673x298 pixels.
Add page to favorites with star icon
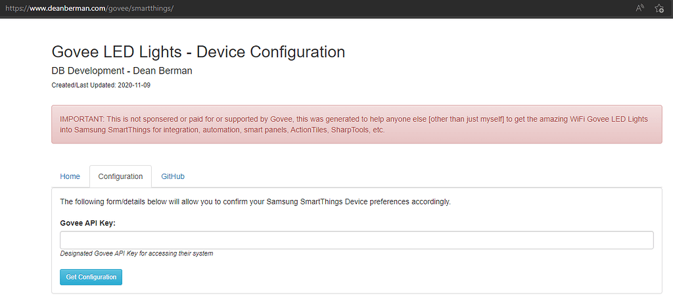pos(659,8)
